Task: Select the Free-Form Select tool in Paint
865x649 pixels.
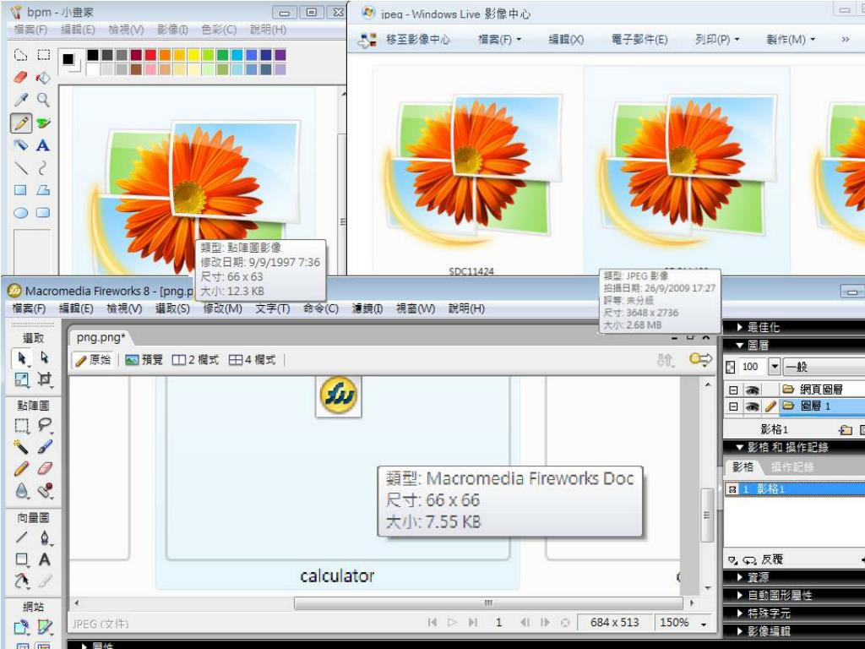Action: (x=20, y=55)
